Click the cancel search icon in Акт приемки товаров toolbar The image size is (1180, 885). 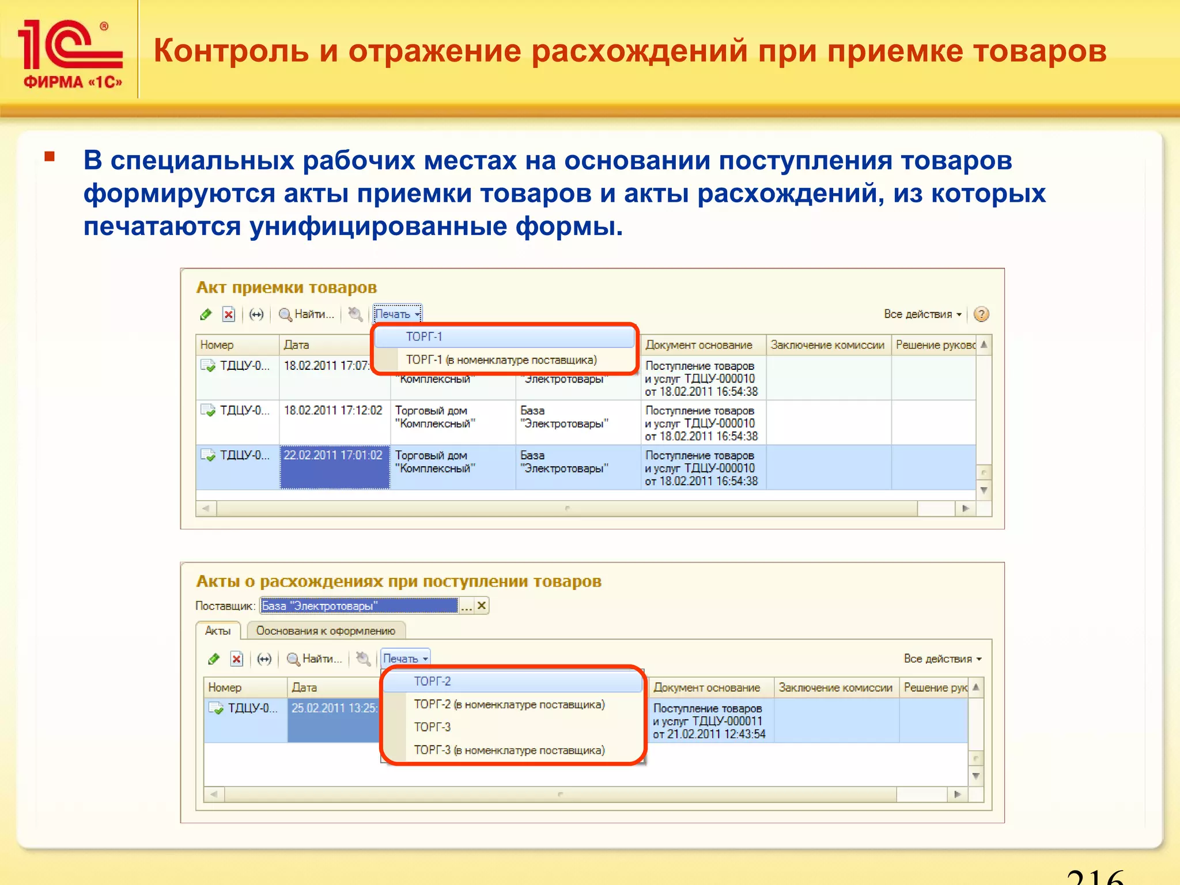point(355,314)
